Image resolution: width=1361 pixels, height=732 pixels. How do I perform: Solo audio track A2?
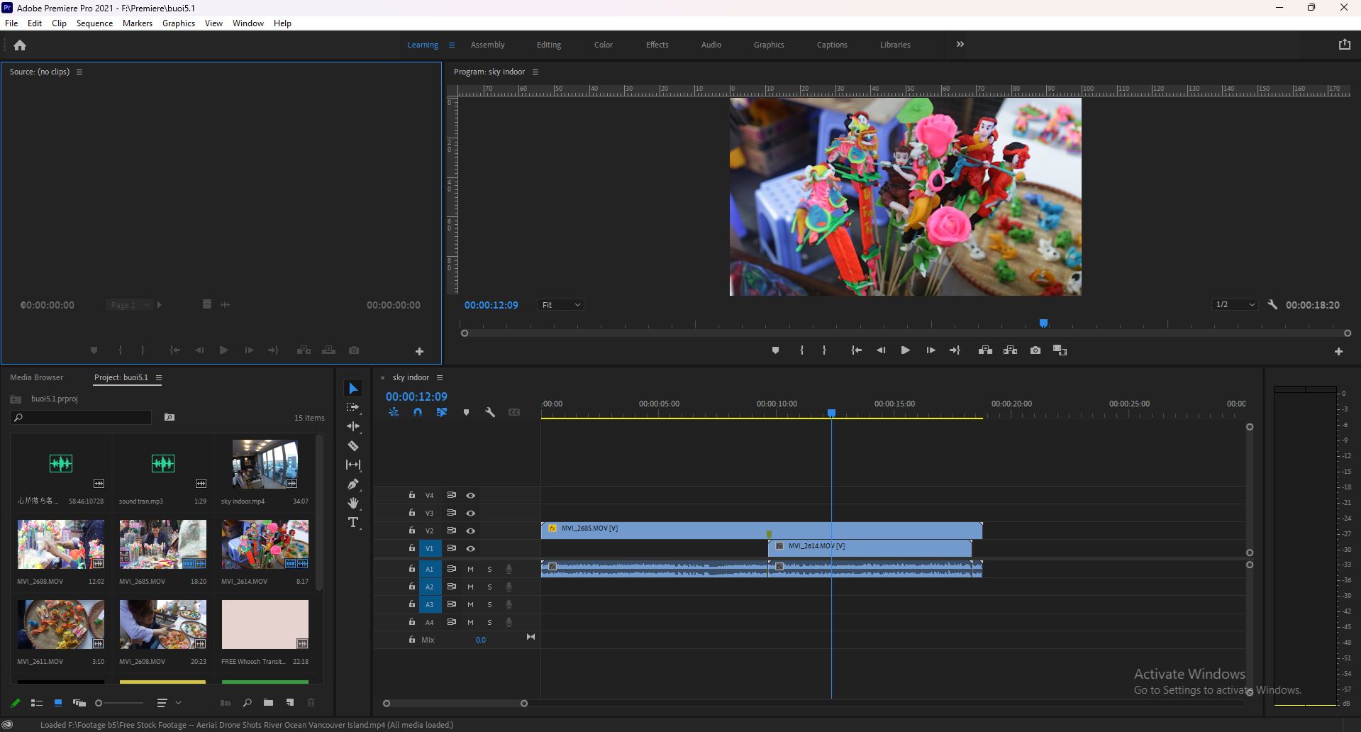[489, 587]
